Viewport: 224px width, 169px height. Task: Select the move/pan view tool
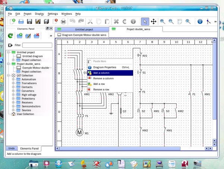pos(153,22)
